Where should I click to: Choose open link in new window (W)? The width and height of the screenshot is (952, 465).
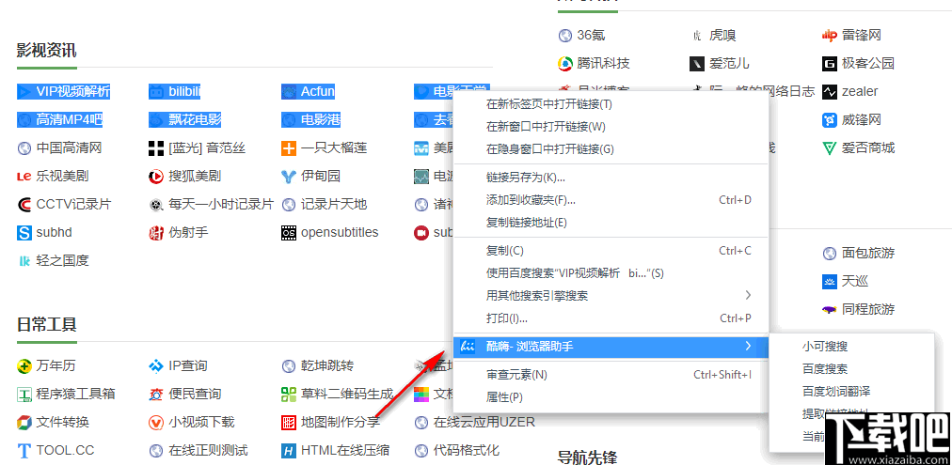[611, 127]
